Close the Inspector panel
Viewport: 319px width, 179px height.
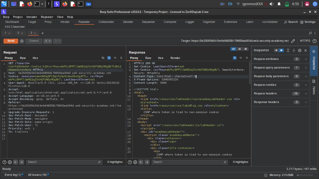click(305, 50)
